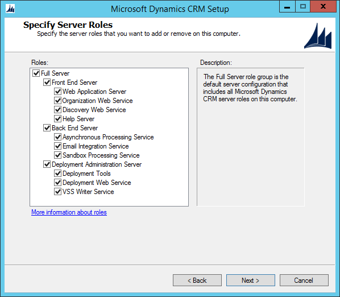Close the Microsoft Dynamics CRM Setup window
Viewport: 340px width, 297px height.
[323, 6]
